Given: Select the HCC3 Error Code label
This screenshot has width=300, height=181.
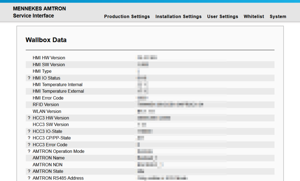Looking at the screenshot, I should click(x=50, y=145).
